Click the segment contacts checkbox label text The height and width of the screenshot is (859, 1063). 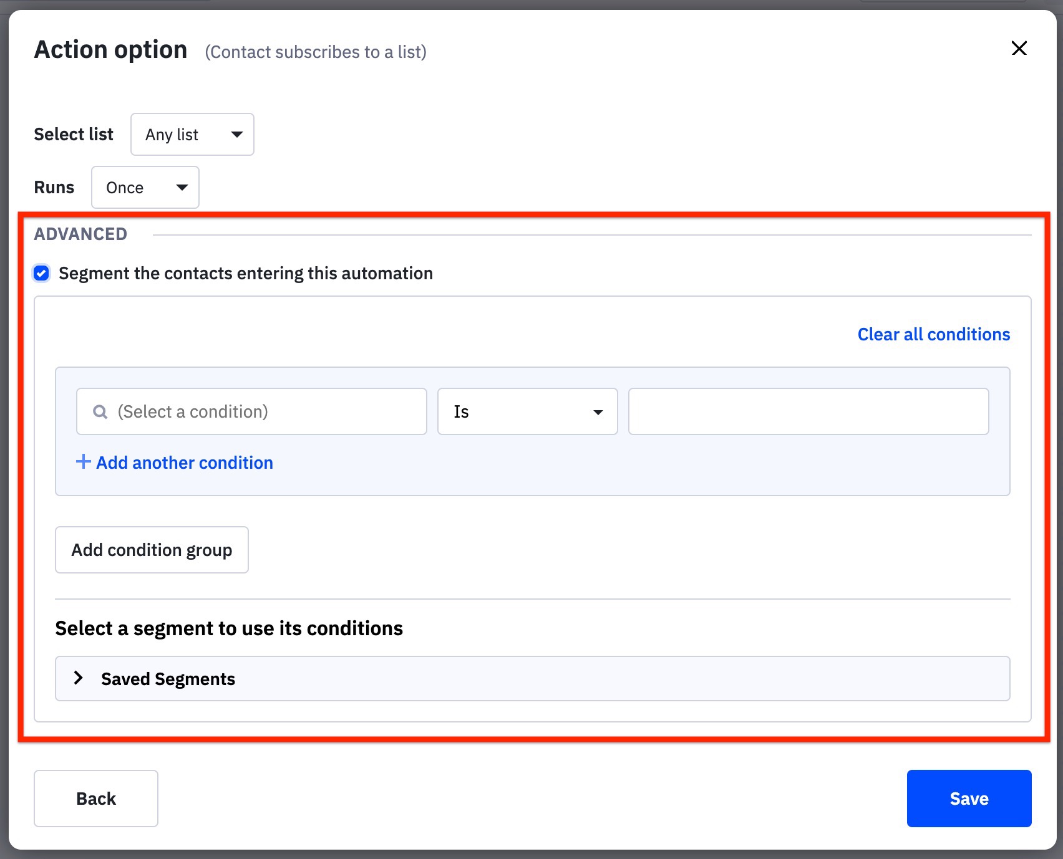click(x=245, y=274)
